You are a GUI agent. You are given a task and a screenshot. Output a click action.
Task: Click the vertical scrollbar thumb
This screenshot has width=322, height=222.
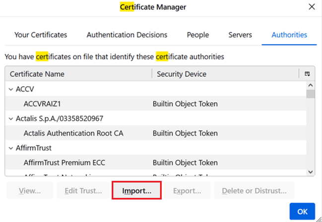[310, 94]
